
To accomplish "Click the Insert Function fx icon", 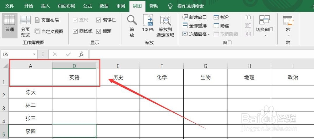I will [x=81, y=54].
